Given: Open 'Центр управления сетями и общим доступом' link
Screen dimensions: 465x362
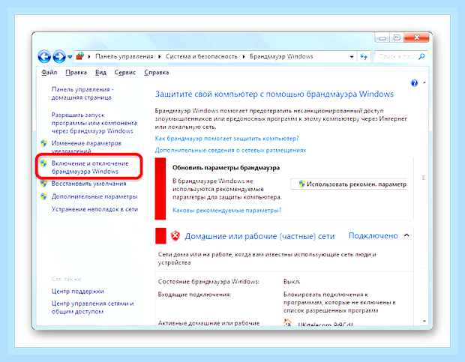Looking at the screenshot, I should 92,307.
